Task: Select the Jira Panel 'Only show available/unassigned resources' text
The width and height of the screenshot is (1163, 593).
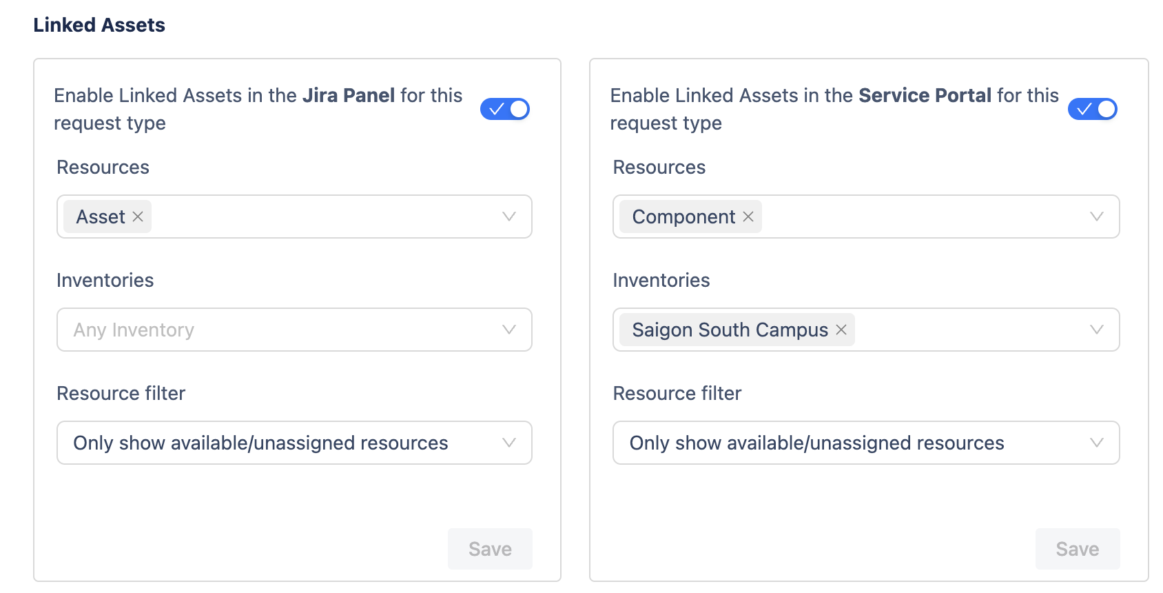Action: 260,443
